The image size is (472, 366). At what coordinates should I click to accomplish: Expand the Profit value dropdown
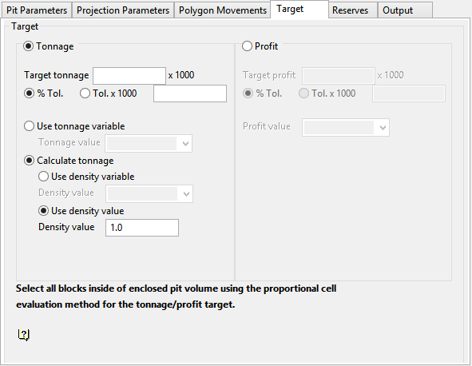[x=346, y=127]
